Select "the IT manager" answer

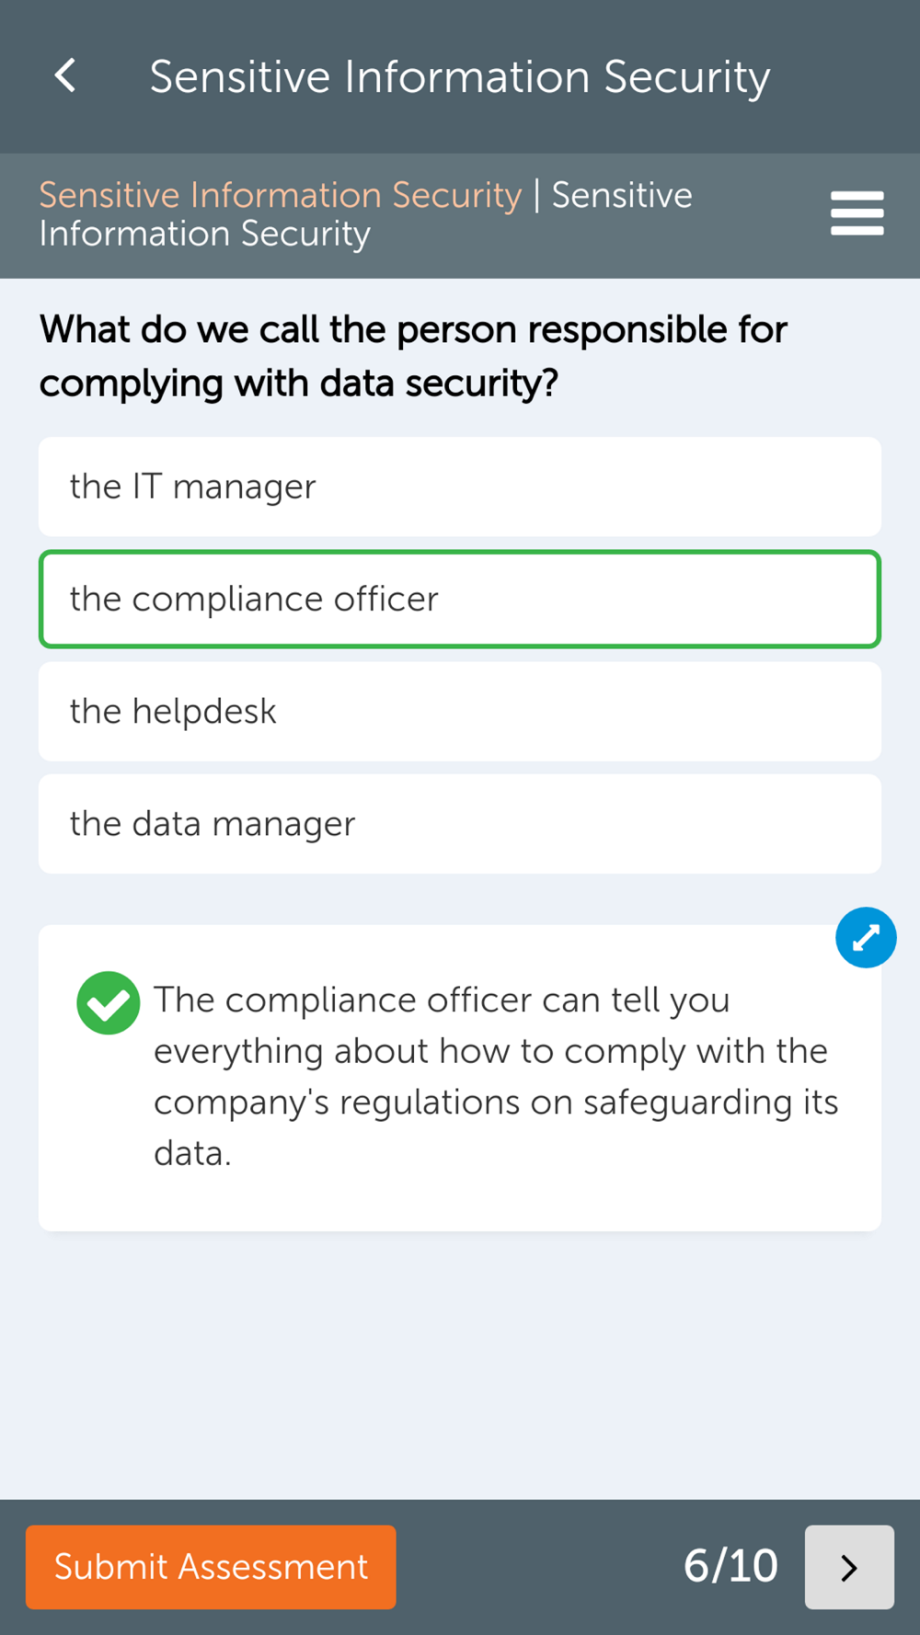460,486
